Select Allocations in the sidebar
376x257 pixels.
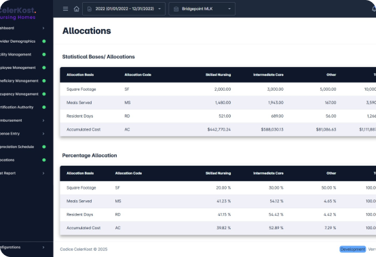pyautogui.click(x=7, y=160)
